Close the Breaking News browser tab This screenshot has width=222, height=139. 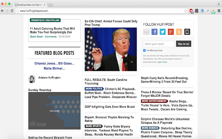click(44, 5)
